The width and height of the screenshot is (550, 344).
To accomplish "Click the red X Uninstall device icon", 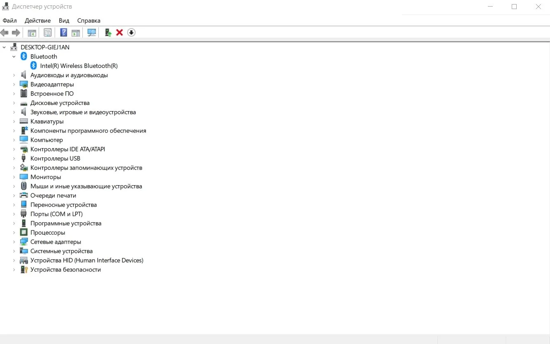I will click(x=119, y=33).
